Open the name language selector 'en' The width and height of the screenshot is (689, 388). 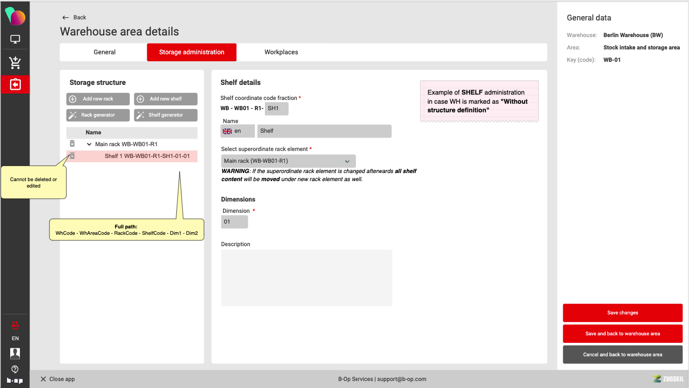click(237, 131)
